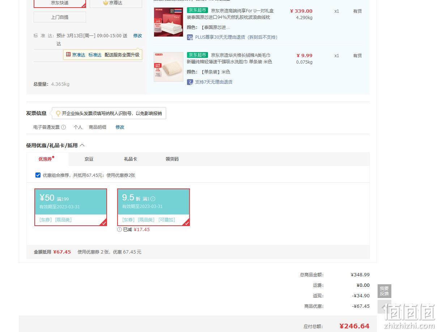
Task: Click the lightbulb icon in the invoice tip
Action: [58, 114]
